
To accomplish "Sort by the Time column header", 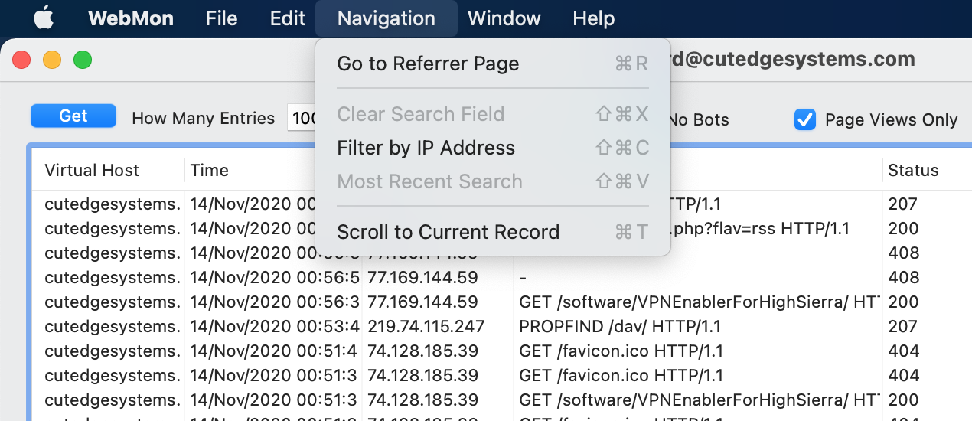I will pos(210,170).
